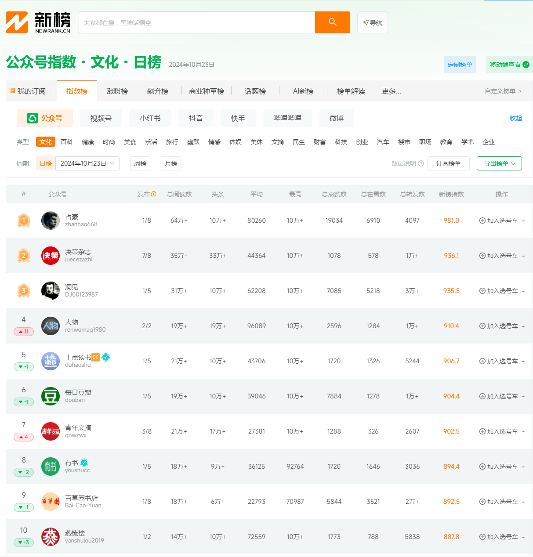The height and width of the screenshot is (557, 533).
Task: Expand the 导出榜单 dropdown
Action: (499, 163)
